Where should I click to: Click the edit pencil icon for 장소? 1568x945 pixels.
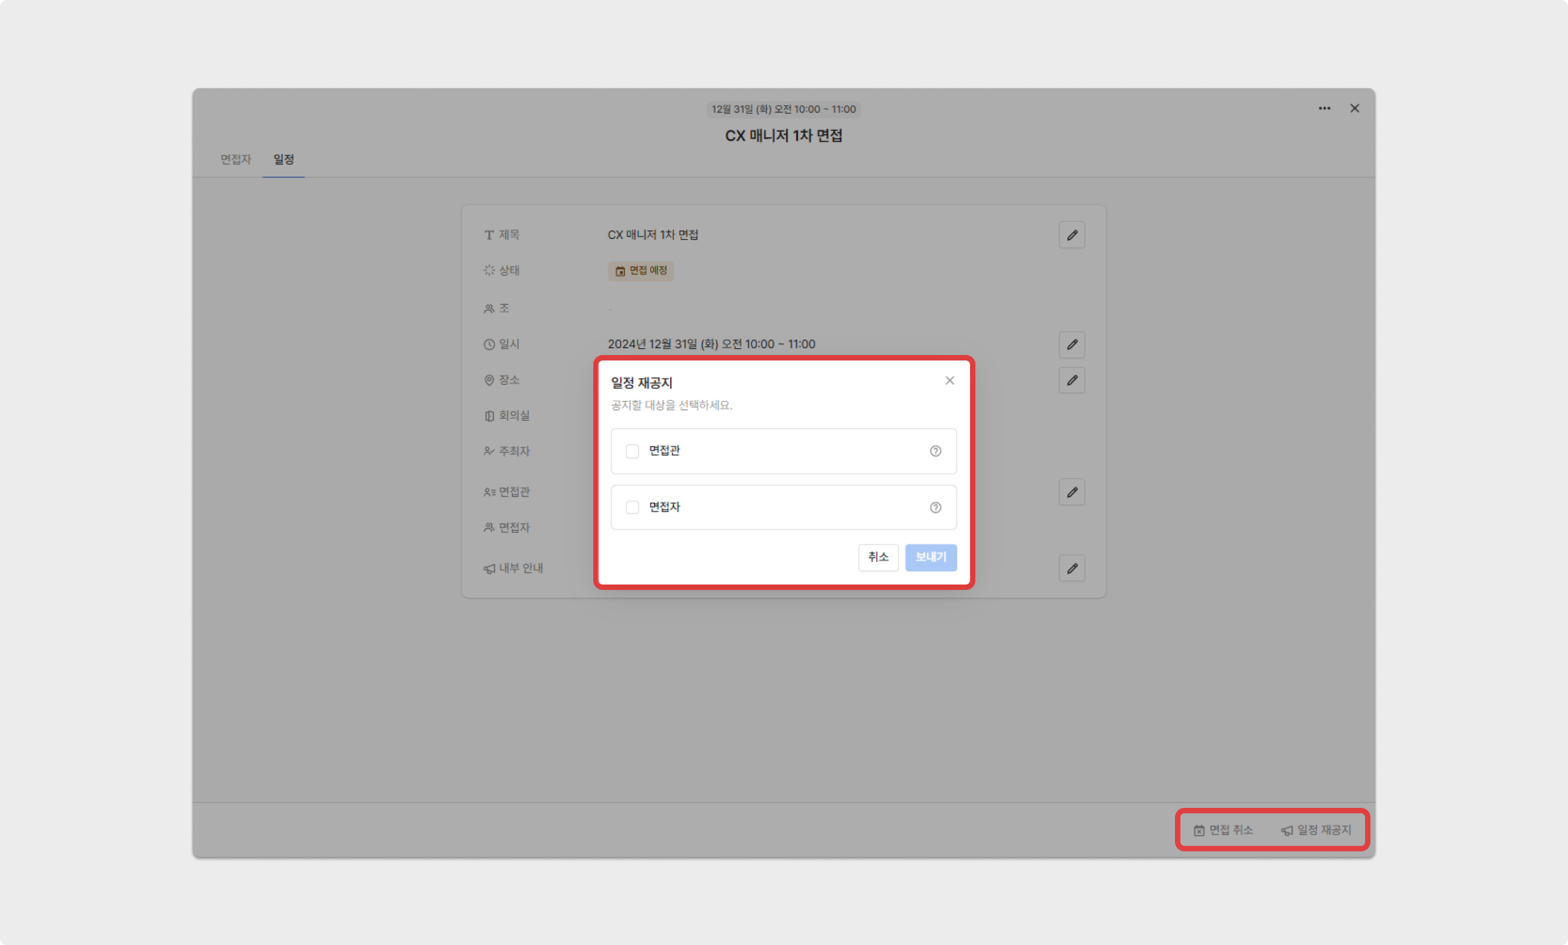[x=1072, y=380]
